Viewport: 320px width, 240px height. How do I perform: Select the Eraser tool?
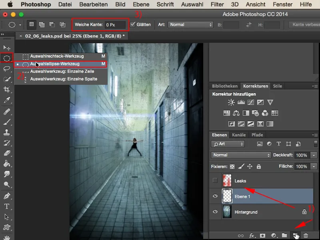7,153
